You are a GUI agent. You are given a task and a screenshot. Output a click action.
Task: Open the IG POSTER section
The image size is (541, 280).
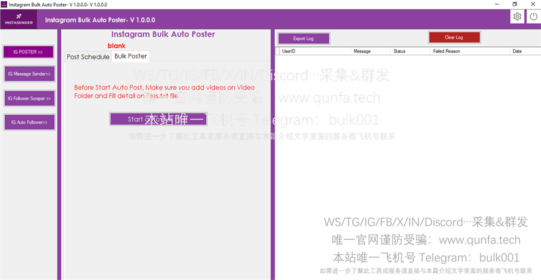29,52
